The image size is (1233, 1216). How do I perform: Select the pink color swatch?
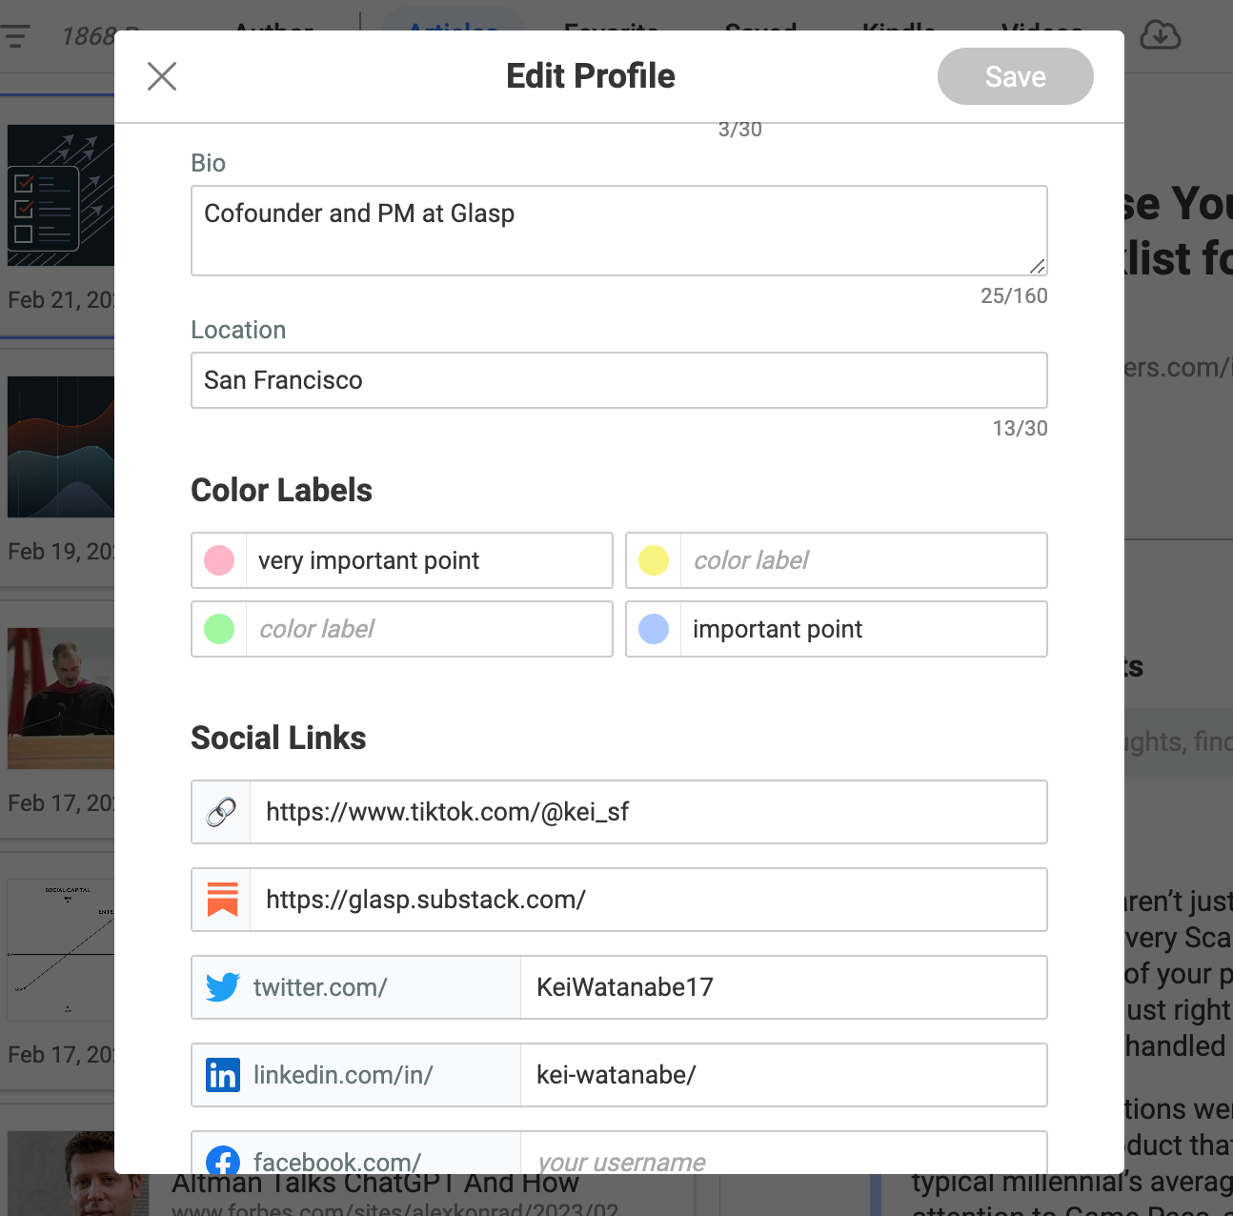click(219, 560)
